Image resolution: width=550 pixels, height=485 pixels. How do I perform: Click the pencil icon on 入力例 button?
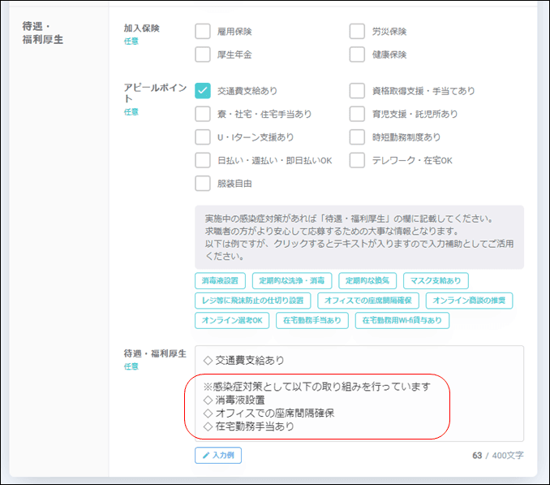pyautogui.click(x=204, y=456)
